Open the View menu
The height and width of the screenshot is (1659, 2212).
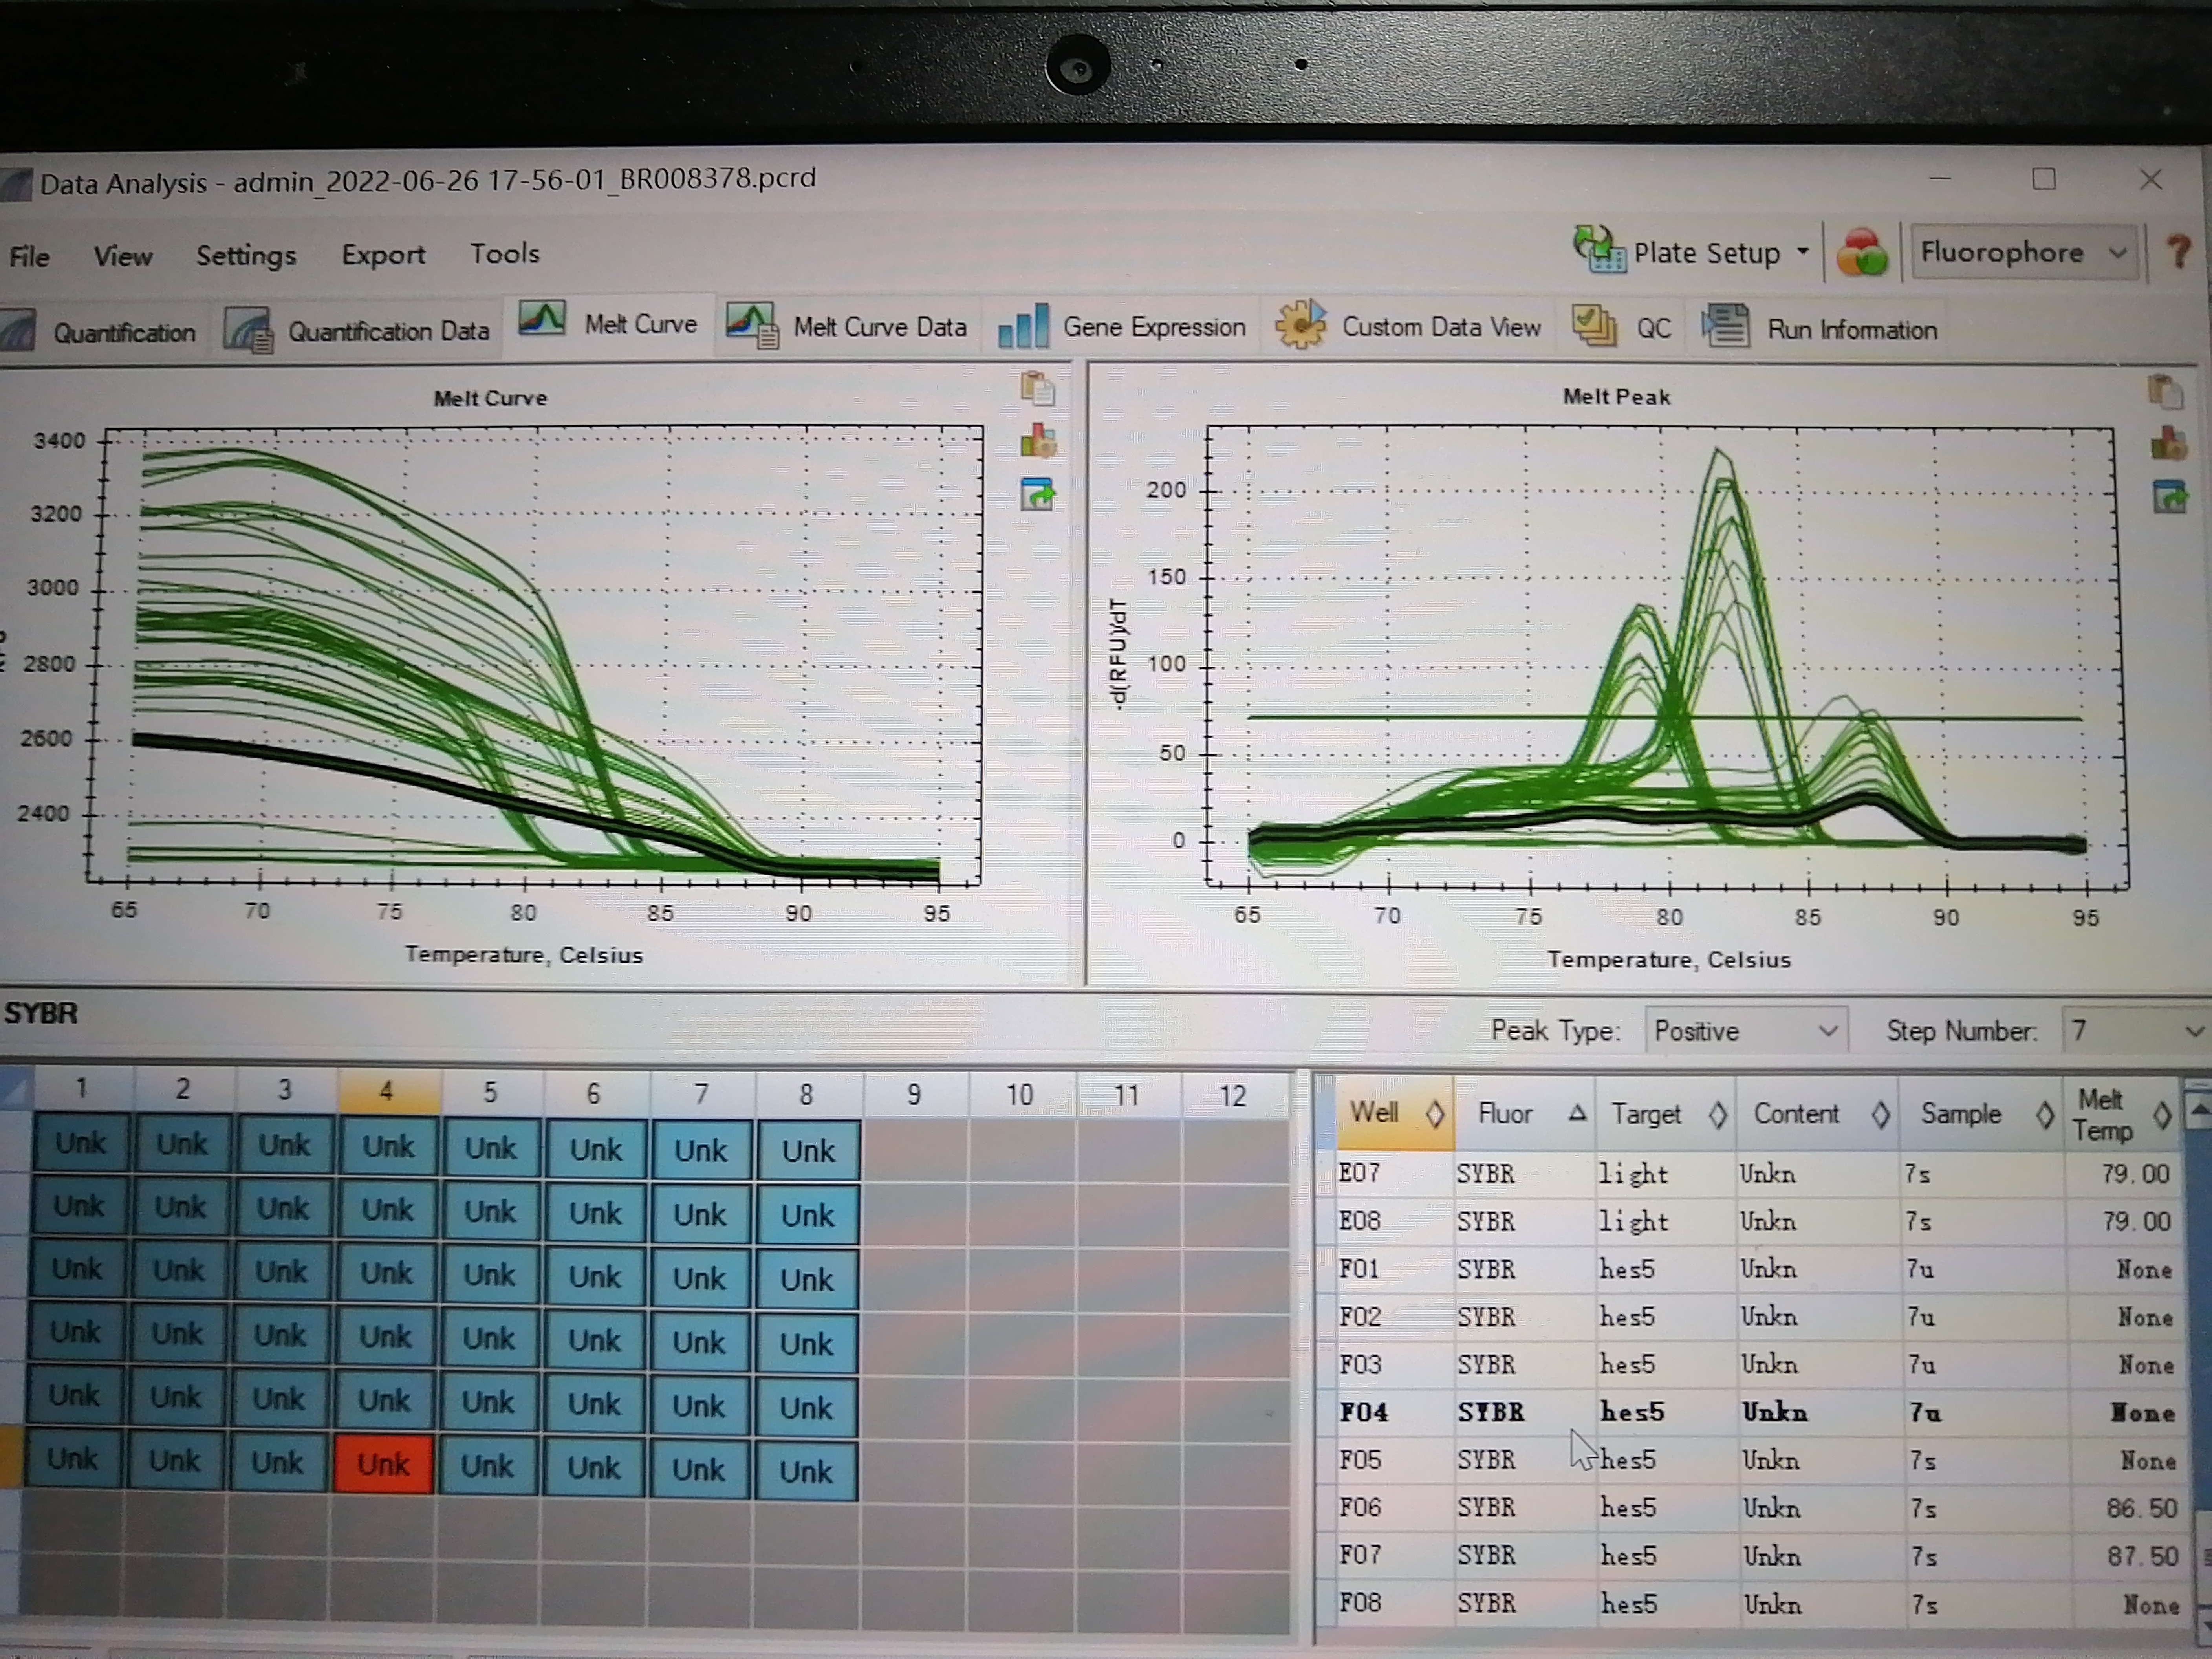123,256
